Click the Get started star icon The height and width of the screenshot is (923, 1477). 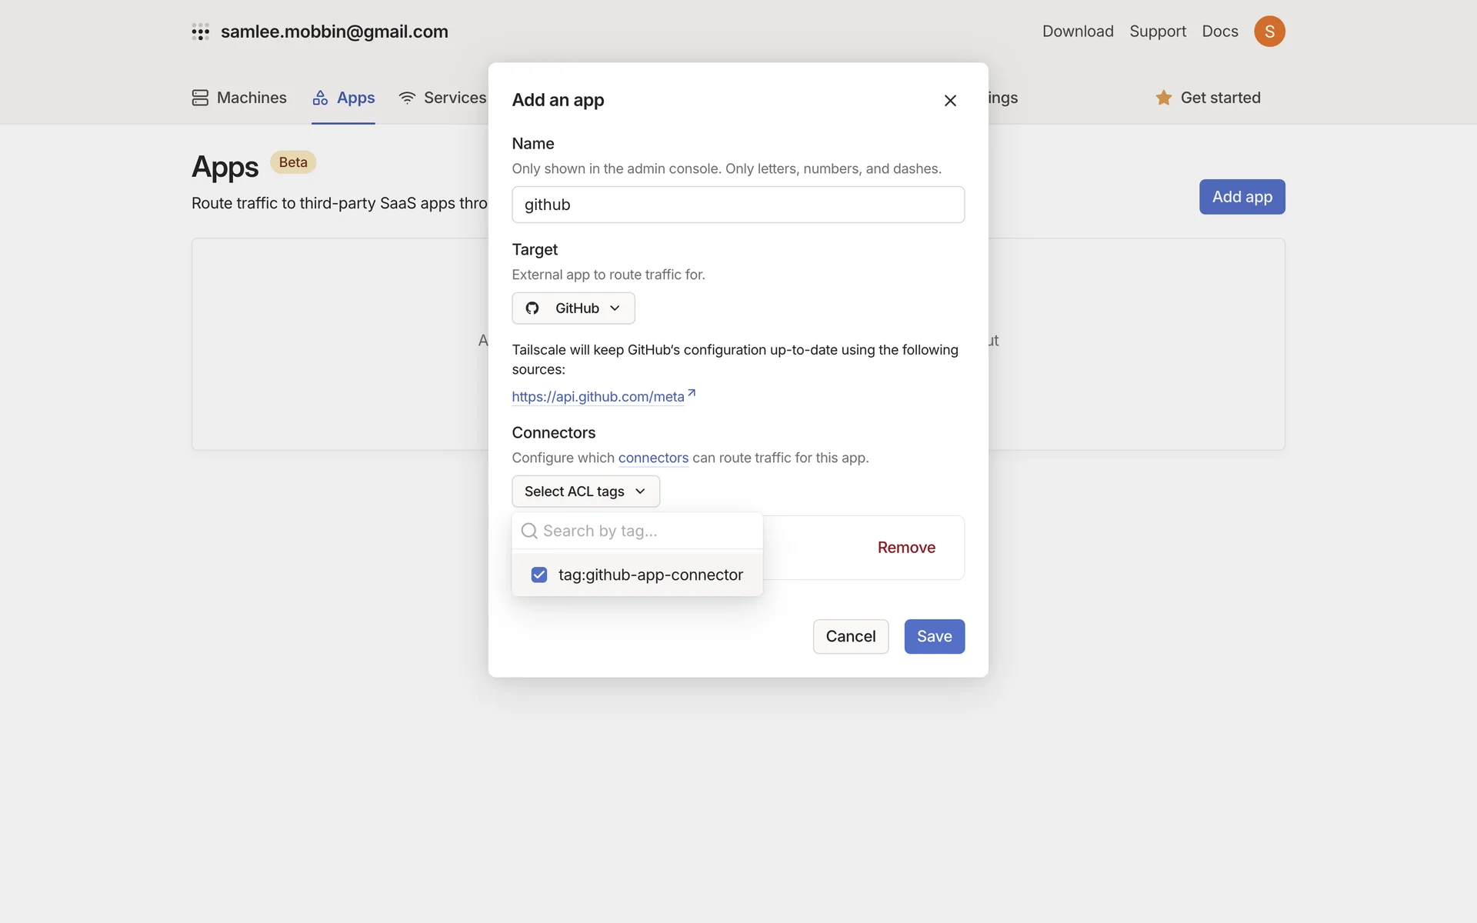tap(1163, 98)
